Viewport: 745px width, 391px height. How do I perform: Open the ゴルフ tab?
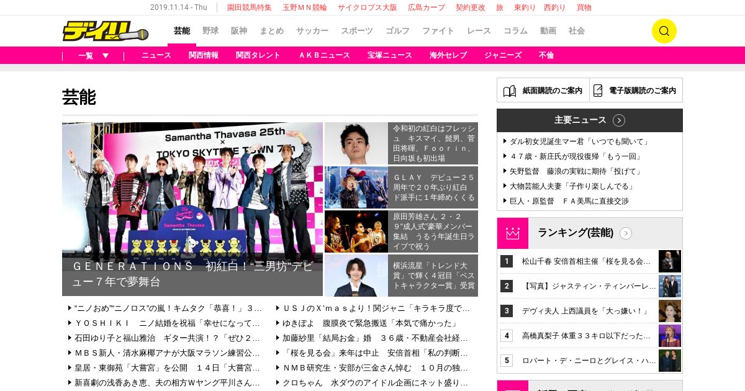tap(397, 31)
